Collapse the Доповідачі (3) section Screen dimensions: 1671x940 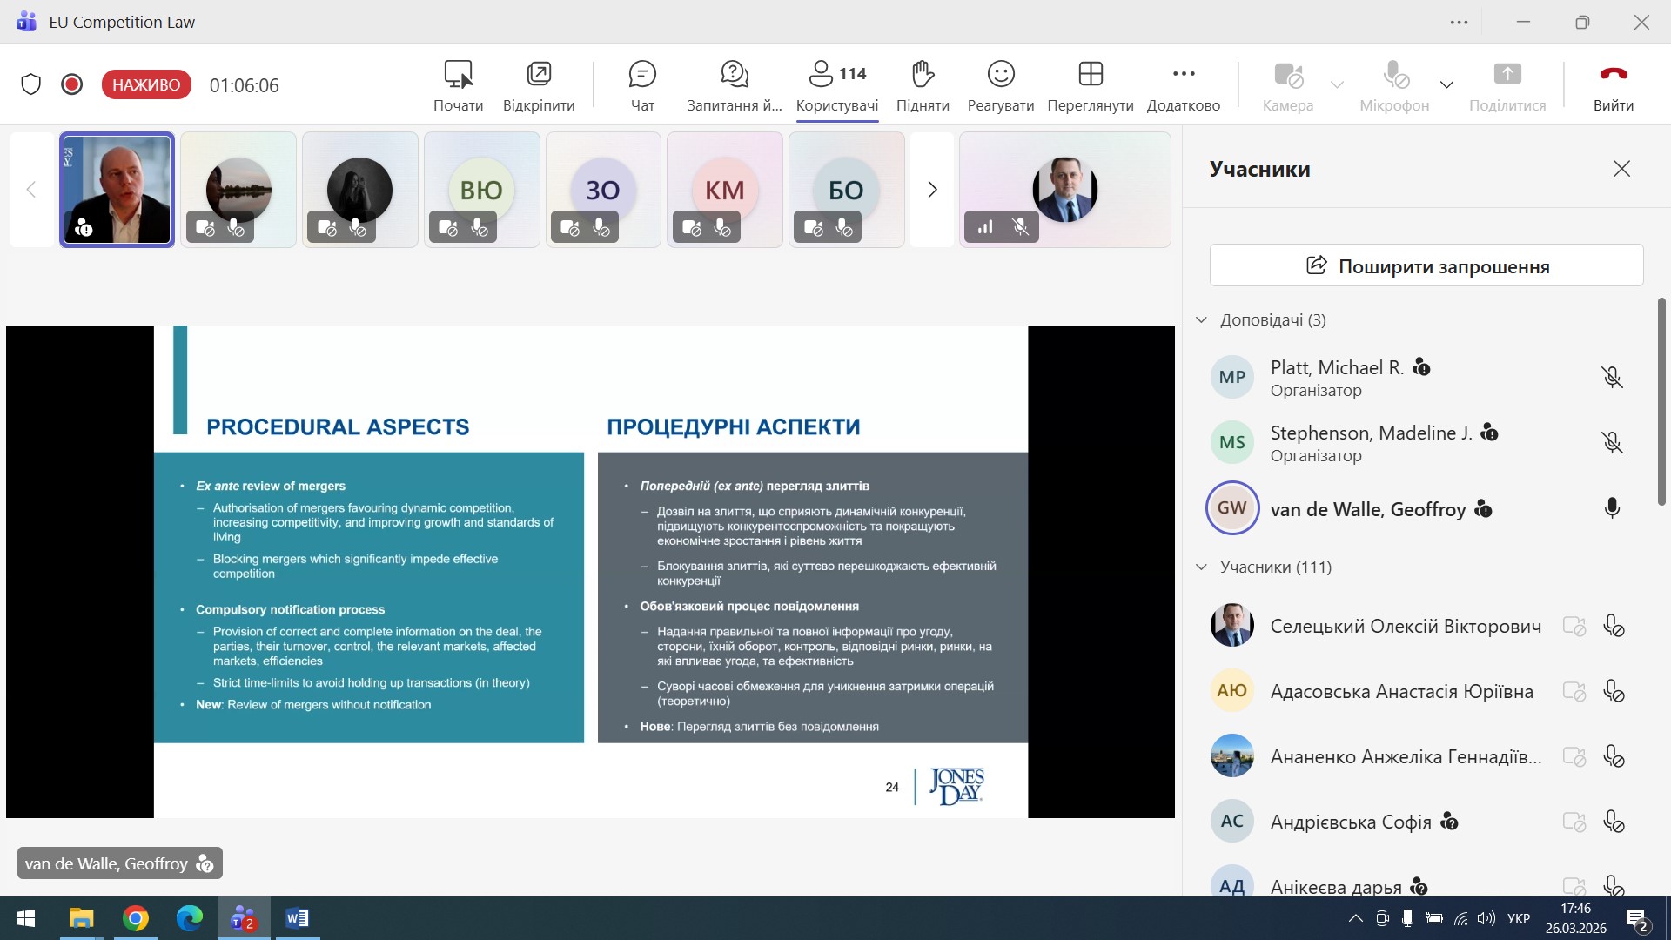pos(1202,320)
